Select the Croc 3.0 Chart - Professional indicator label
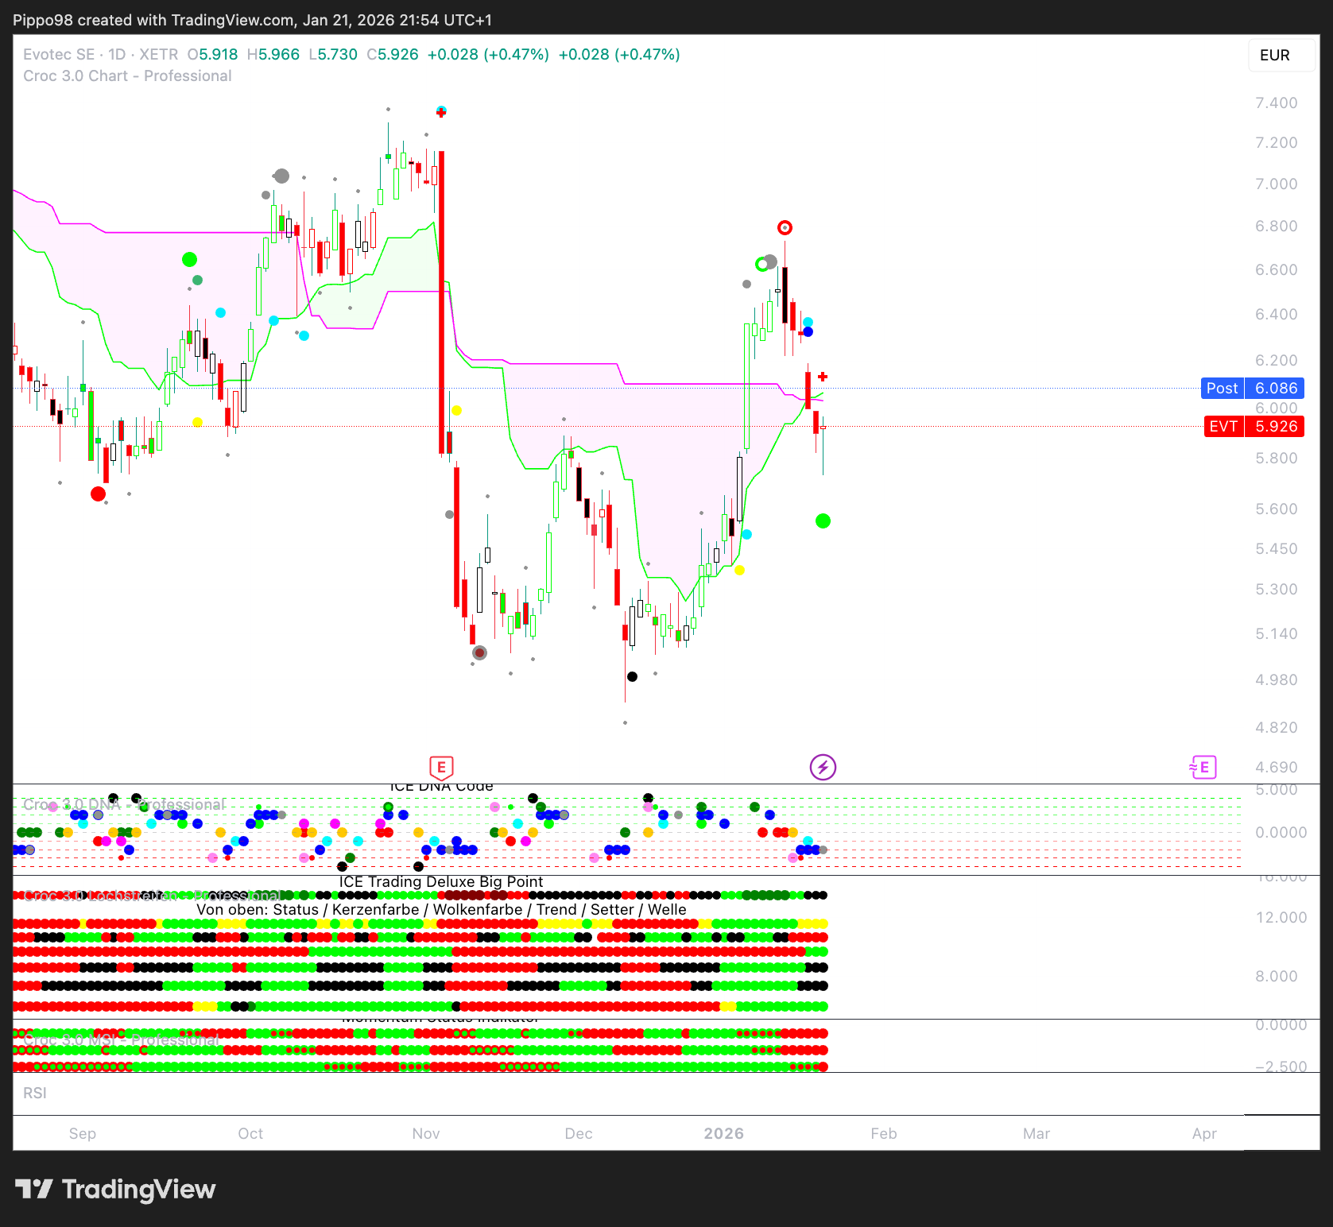The height and width of the screenshot is (1227, 1333). tap(127, 76)
